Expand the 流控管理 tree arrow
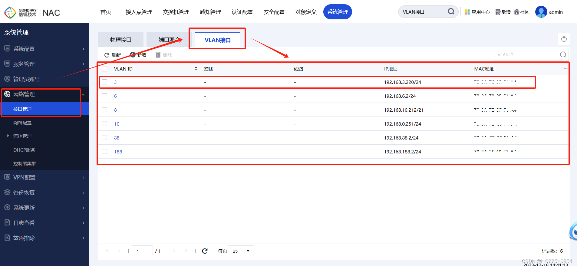Image resolution: width=577 pixels, height=266 pixels. point(8,136)
